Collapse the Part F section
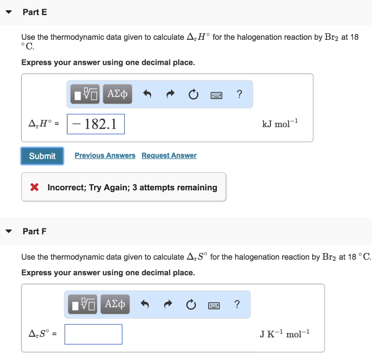The image size is (378, 353). [x=8, y=231]
